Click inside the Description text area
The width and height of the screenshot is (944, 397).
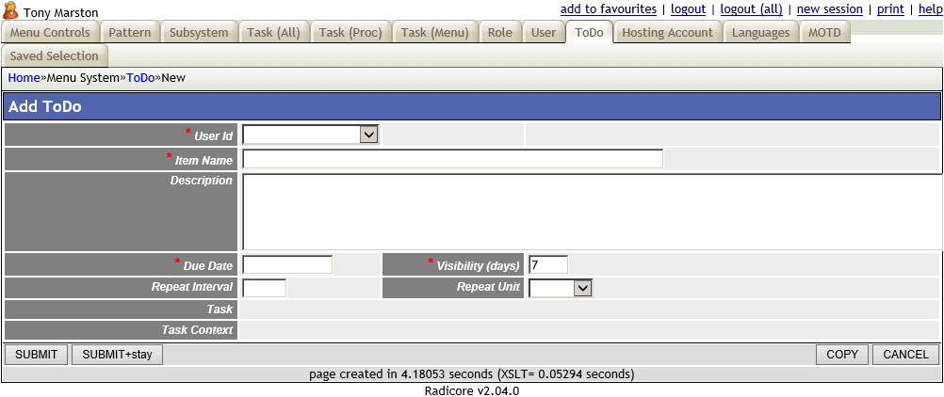[x=592, y=212]
